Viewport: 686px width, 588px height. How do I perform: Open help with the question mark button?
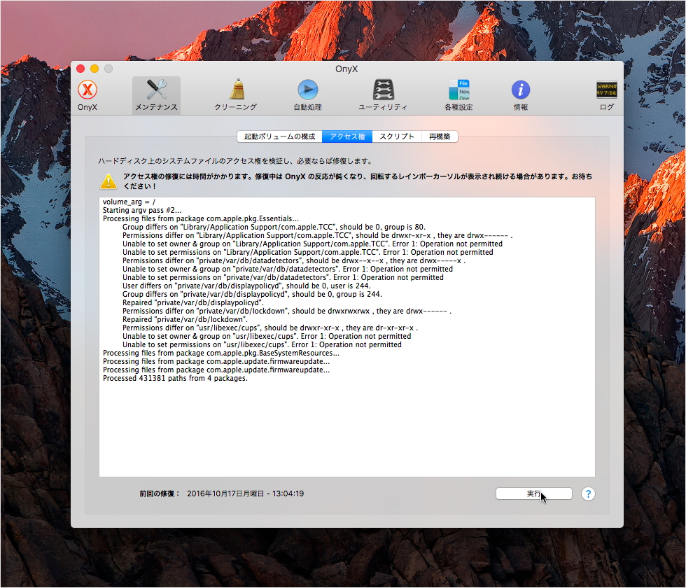pyautogui.click(x=588, y=494)
